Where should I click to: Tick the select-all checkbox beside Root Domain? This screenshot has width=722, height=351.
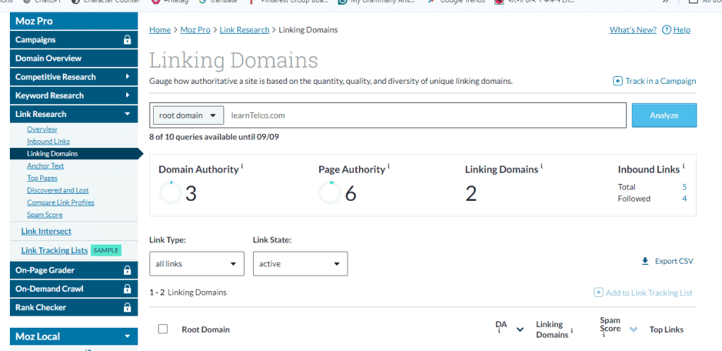click(163, 329)
